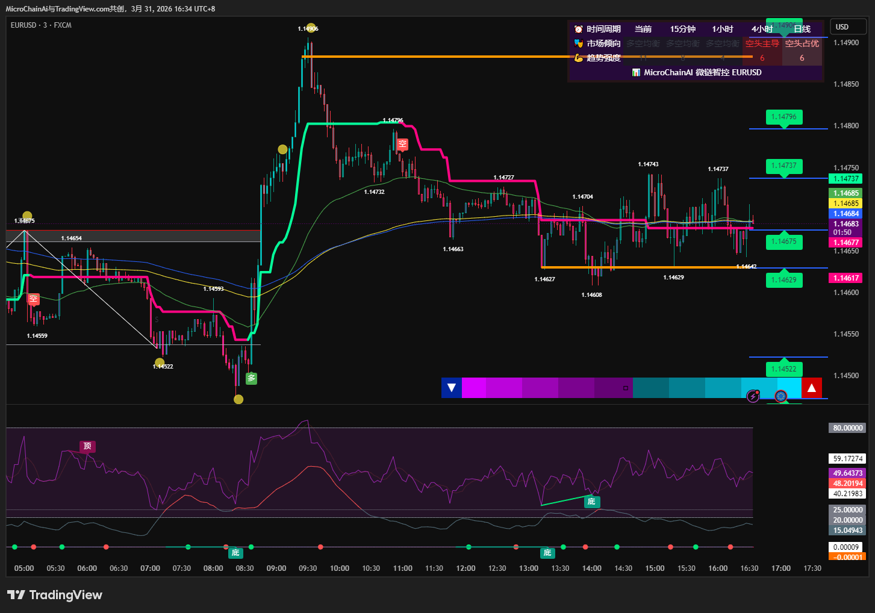Image resolution: width=875 pixels, height=613 pixels.
Task: Click the 1.14727 price label on the pink line
Action: 503,178
